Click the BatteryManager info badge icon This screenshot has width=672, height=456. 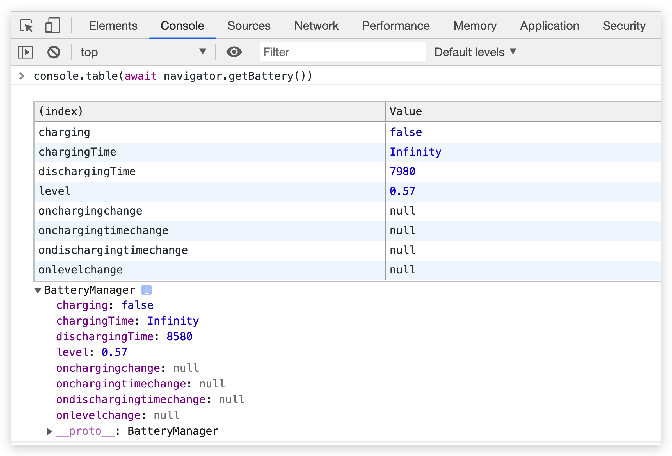(x=146, y=290)
